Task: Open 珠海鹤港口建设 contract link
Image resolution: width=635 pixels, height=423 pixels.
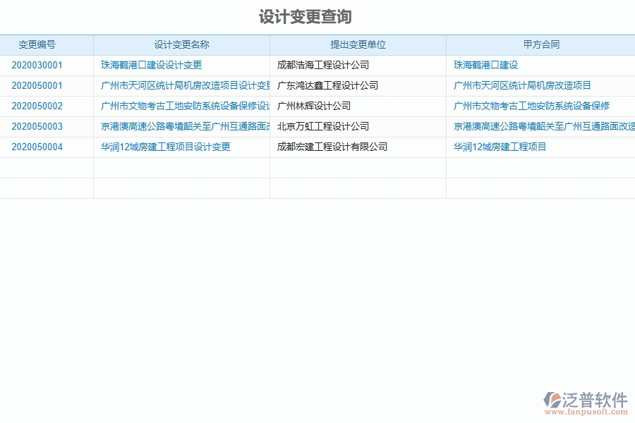Action: tap(482, 65)
